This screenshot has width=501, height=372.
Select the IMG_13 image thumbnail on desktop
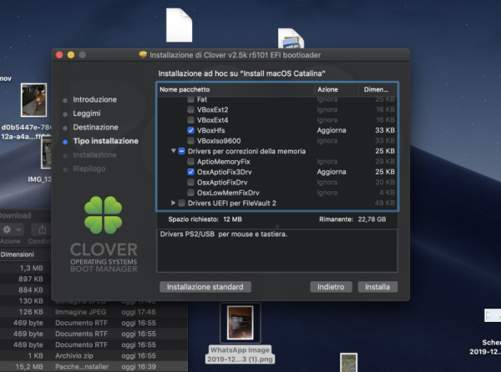[46, 153]
